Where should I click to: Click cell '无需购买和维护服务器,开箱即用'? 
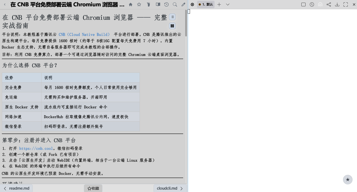pyautogui.click(x=91, y=97)
